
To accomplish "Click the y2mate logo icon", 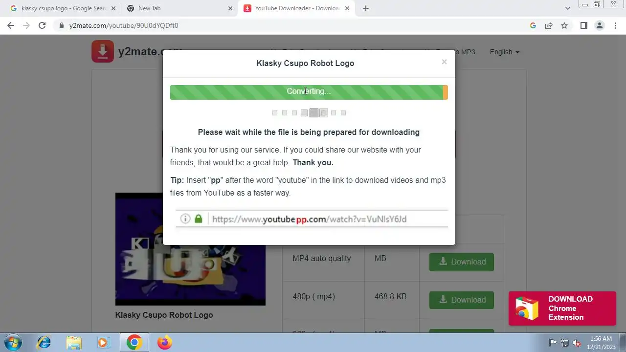I will (103, 51).
